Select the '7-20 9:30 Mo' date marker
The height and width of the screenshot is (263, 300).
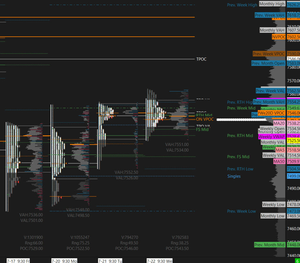[64, 261]
